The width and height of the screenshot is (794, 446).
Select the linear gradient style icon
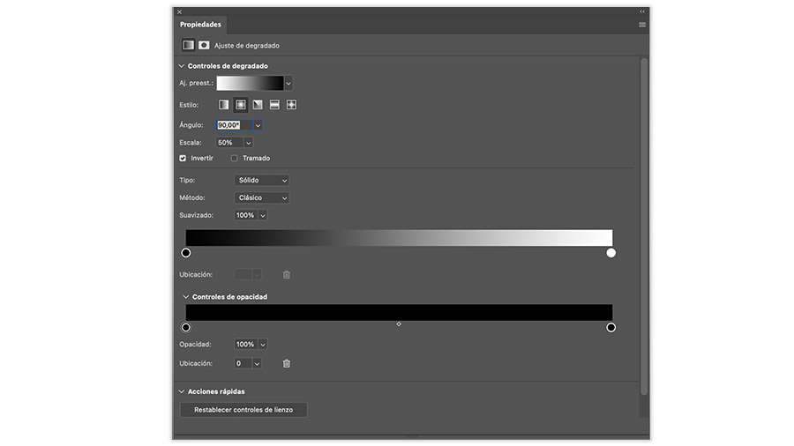point(223,105)
